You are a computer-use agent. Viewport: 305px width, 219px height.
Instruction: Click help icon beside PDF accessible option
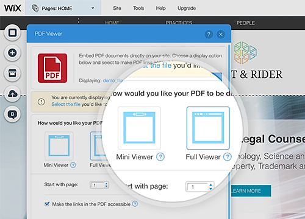tap(135, 204)
